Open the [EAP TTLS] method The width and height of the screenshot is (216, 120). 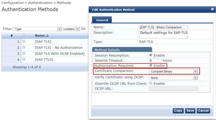(44, 60)
